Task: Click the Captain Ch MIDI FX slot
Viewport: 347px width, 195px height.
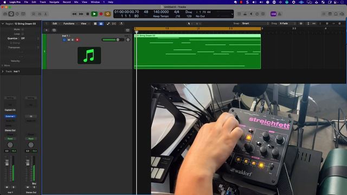Action: [10, 110]
